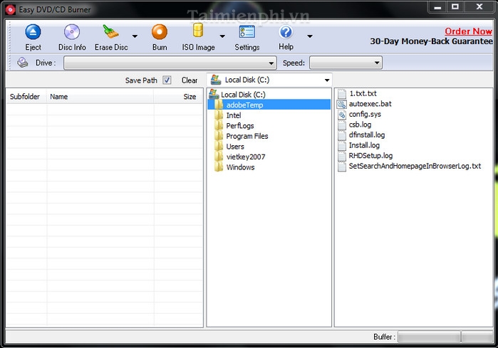Select the csb.log file
498x348 pixels.
pyautogui.click(x=360, y=125)
